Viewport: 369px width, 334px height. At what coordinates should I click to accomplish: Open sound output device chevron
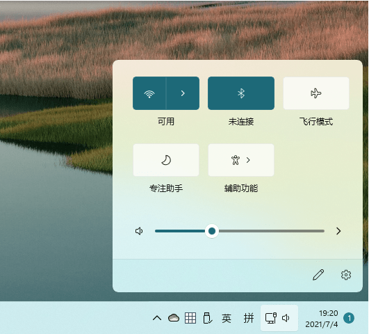click(x=338, y=231)
